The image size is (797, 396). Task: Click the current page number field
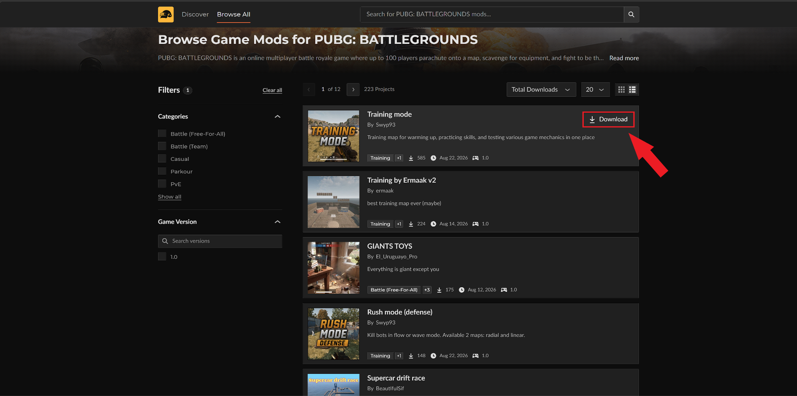click(x=323, y=89)
